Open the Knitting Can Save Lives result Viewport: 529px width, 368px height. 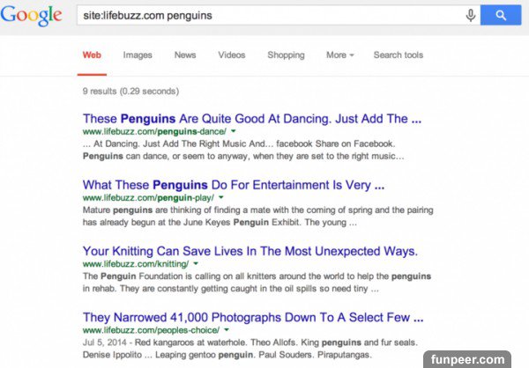coord(250,251)
